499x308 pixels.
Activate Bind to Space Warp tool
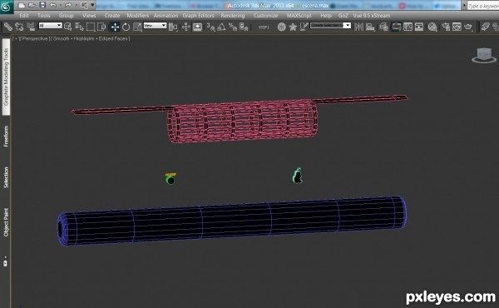(31, 27)
